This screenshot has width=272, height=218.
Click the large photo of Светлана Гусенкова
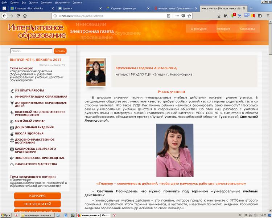coord(175,150)
